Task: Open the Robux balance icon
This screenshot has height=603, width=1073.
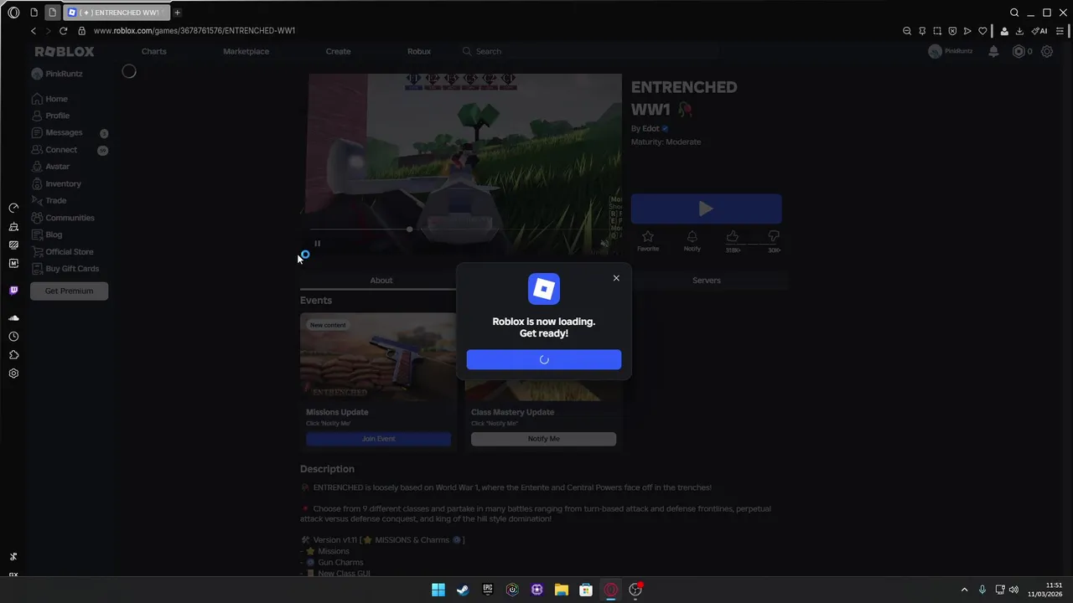Action: point(1019,51)
